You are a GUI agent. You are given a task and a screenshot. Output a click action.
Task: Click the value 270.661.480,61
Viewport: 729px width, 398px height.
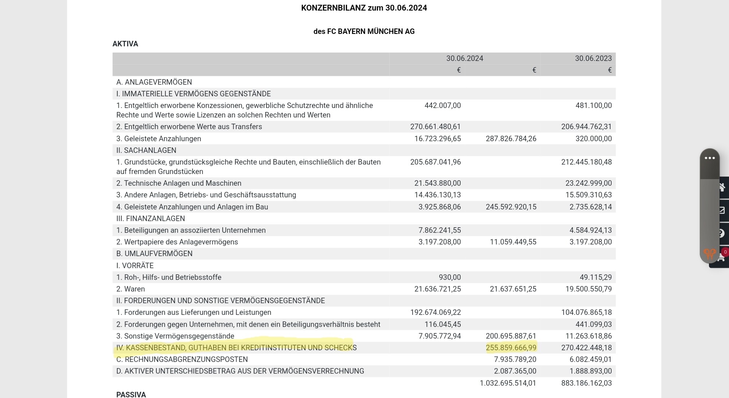click(435, 127)
